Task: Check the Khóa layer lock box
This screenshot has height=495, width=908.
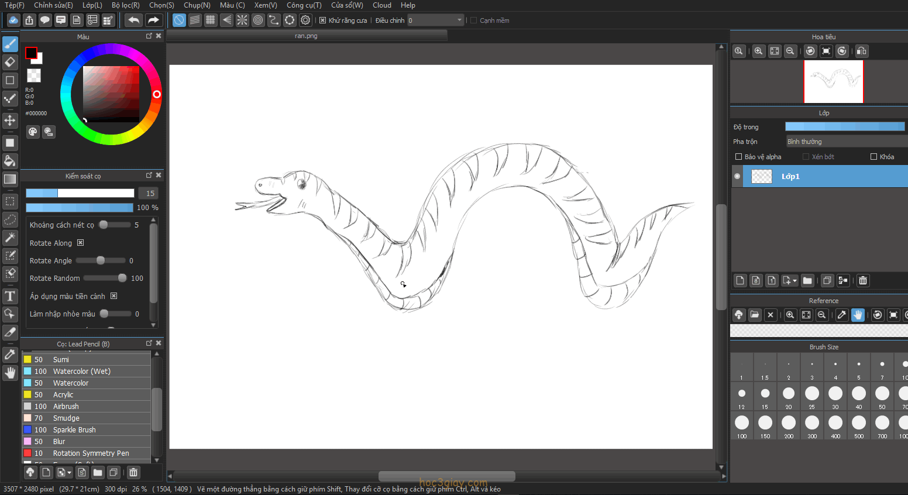Action: pos(873,157)
